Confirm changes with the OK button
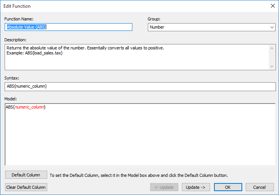The height and width of the screenshot is (195, 279). tap(228, 187)
